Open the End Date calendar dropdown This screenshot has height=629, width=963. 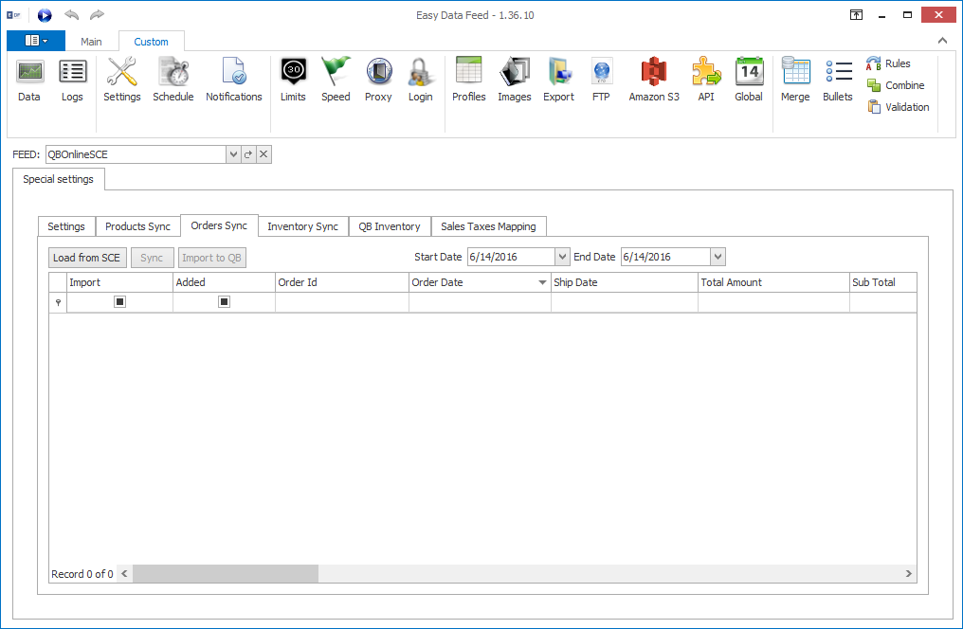718,257
